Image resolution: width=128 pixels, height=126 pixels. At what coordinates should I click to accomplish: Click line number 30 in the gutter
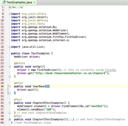click(x=2, y=86)
